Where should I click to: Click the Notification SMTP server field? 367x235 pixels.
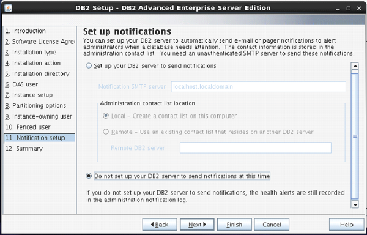(258, 87)
